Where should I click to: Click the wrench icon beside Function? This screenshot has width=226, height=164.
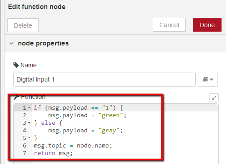tap(16, 97)
